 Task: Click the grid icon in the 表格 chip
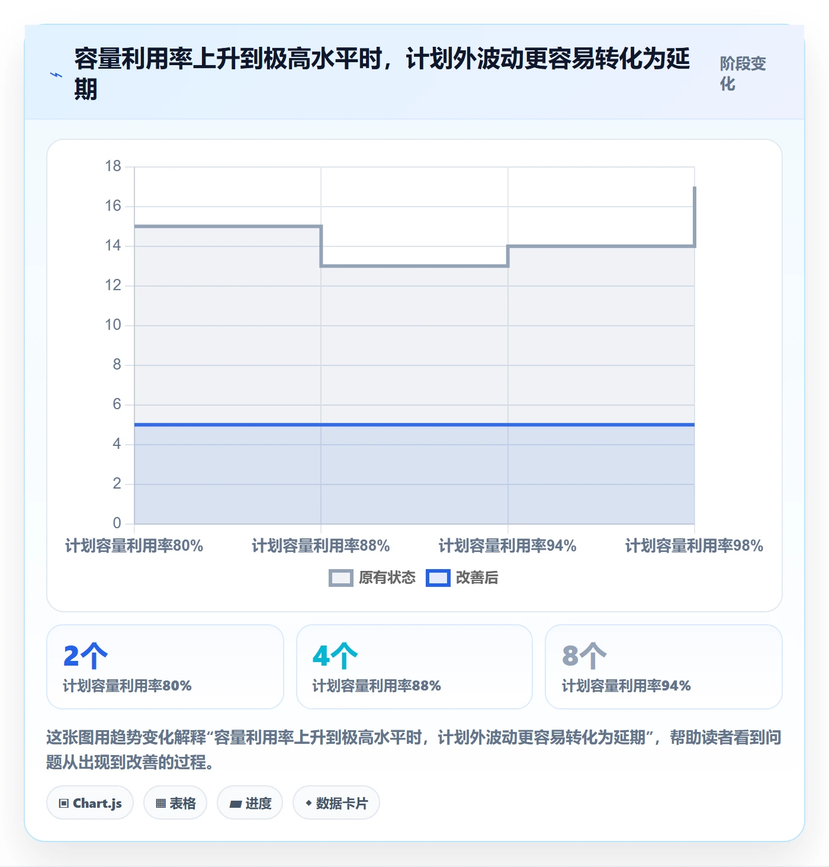click(160, 804)
